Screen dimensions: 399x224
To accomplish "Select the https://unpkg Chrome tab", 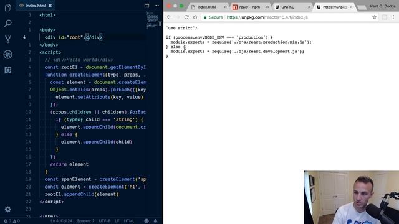I will (x=335, y=7).
